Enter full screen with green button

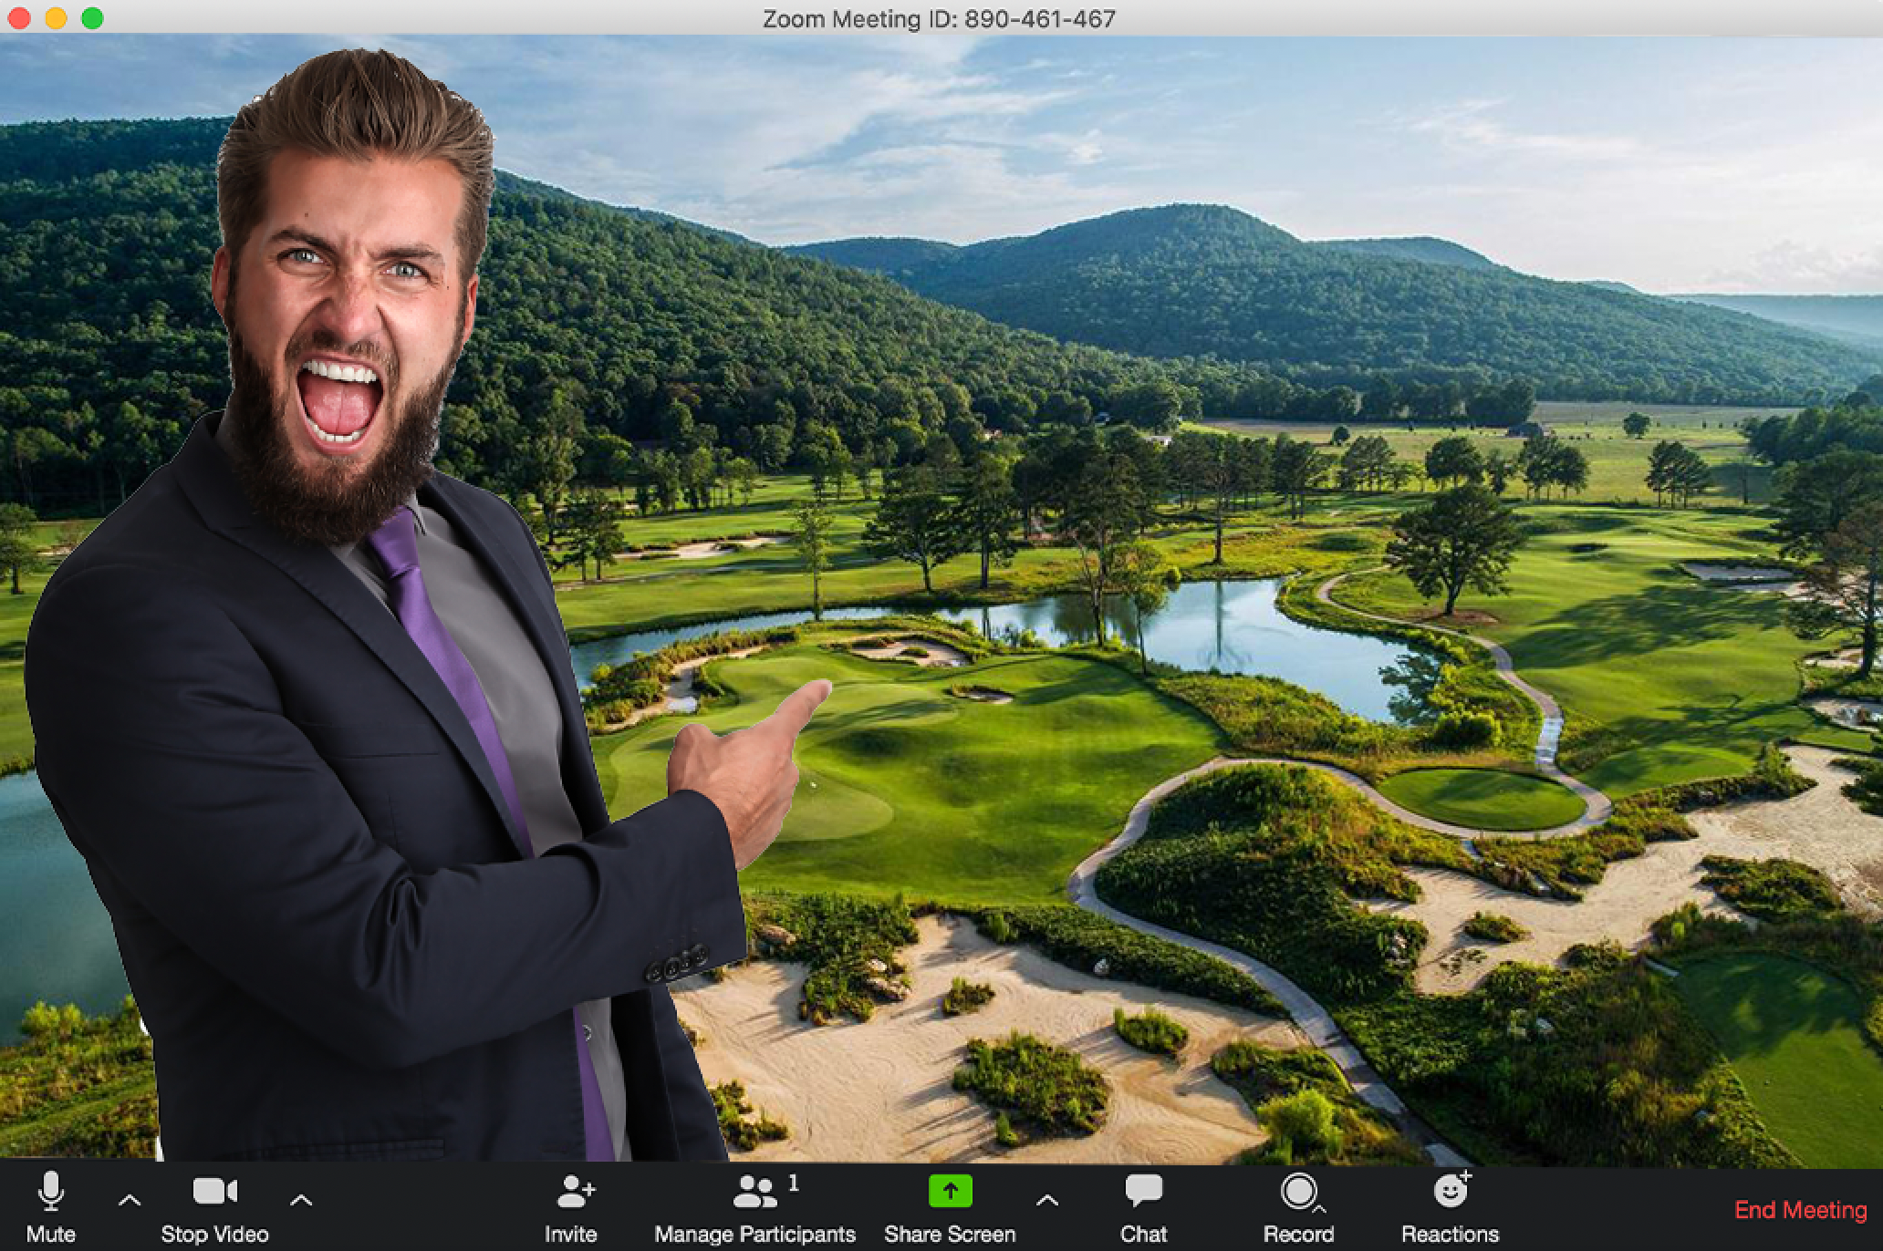(x=92, y=18)
